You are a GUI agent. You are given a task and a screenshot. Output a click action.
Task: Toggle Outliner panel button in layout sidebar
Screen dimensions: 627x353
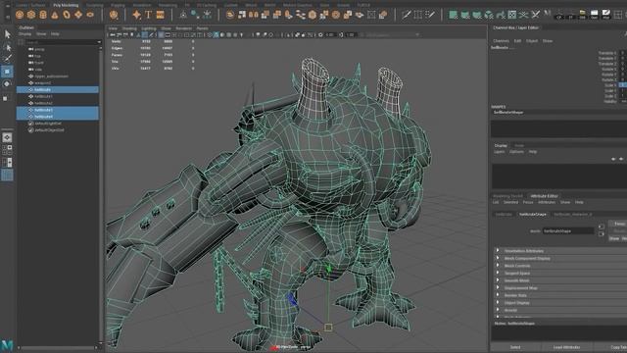[7, 175]
